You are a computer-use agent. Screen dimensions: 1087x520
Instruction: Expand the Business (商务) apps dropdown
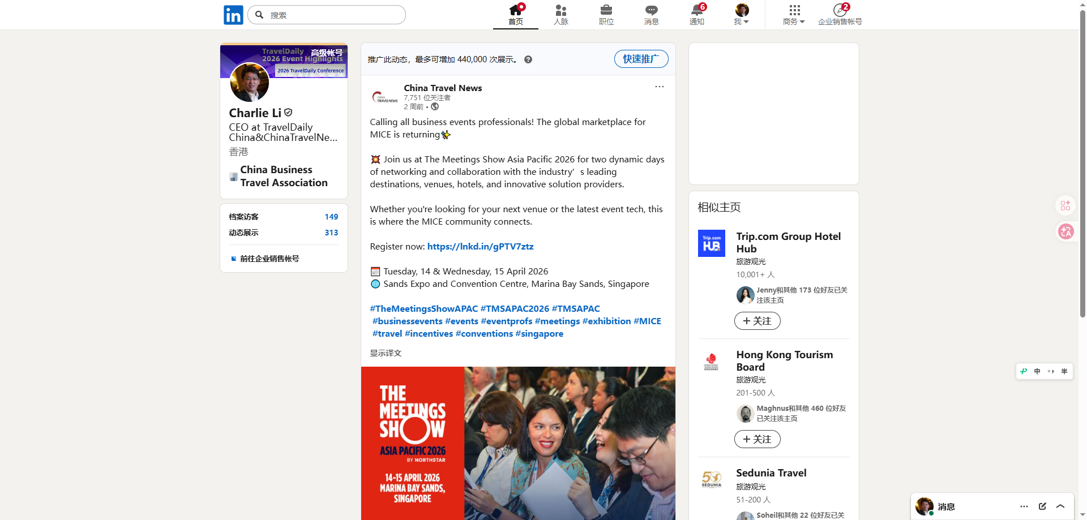(x=794, y=15)
